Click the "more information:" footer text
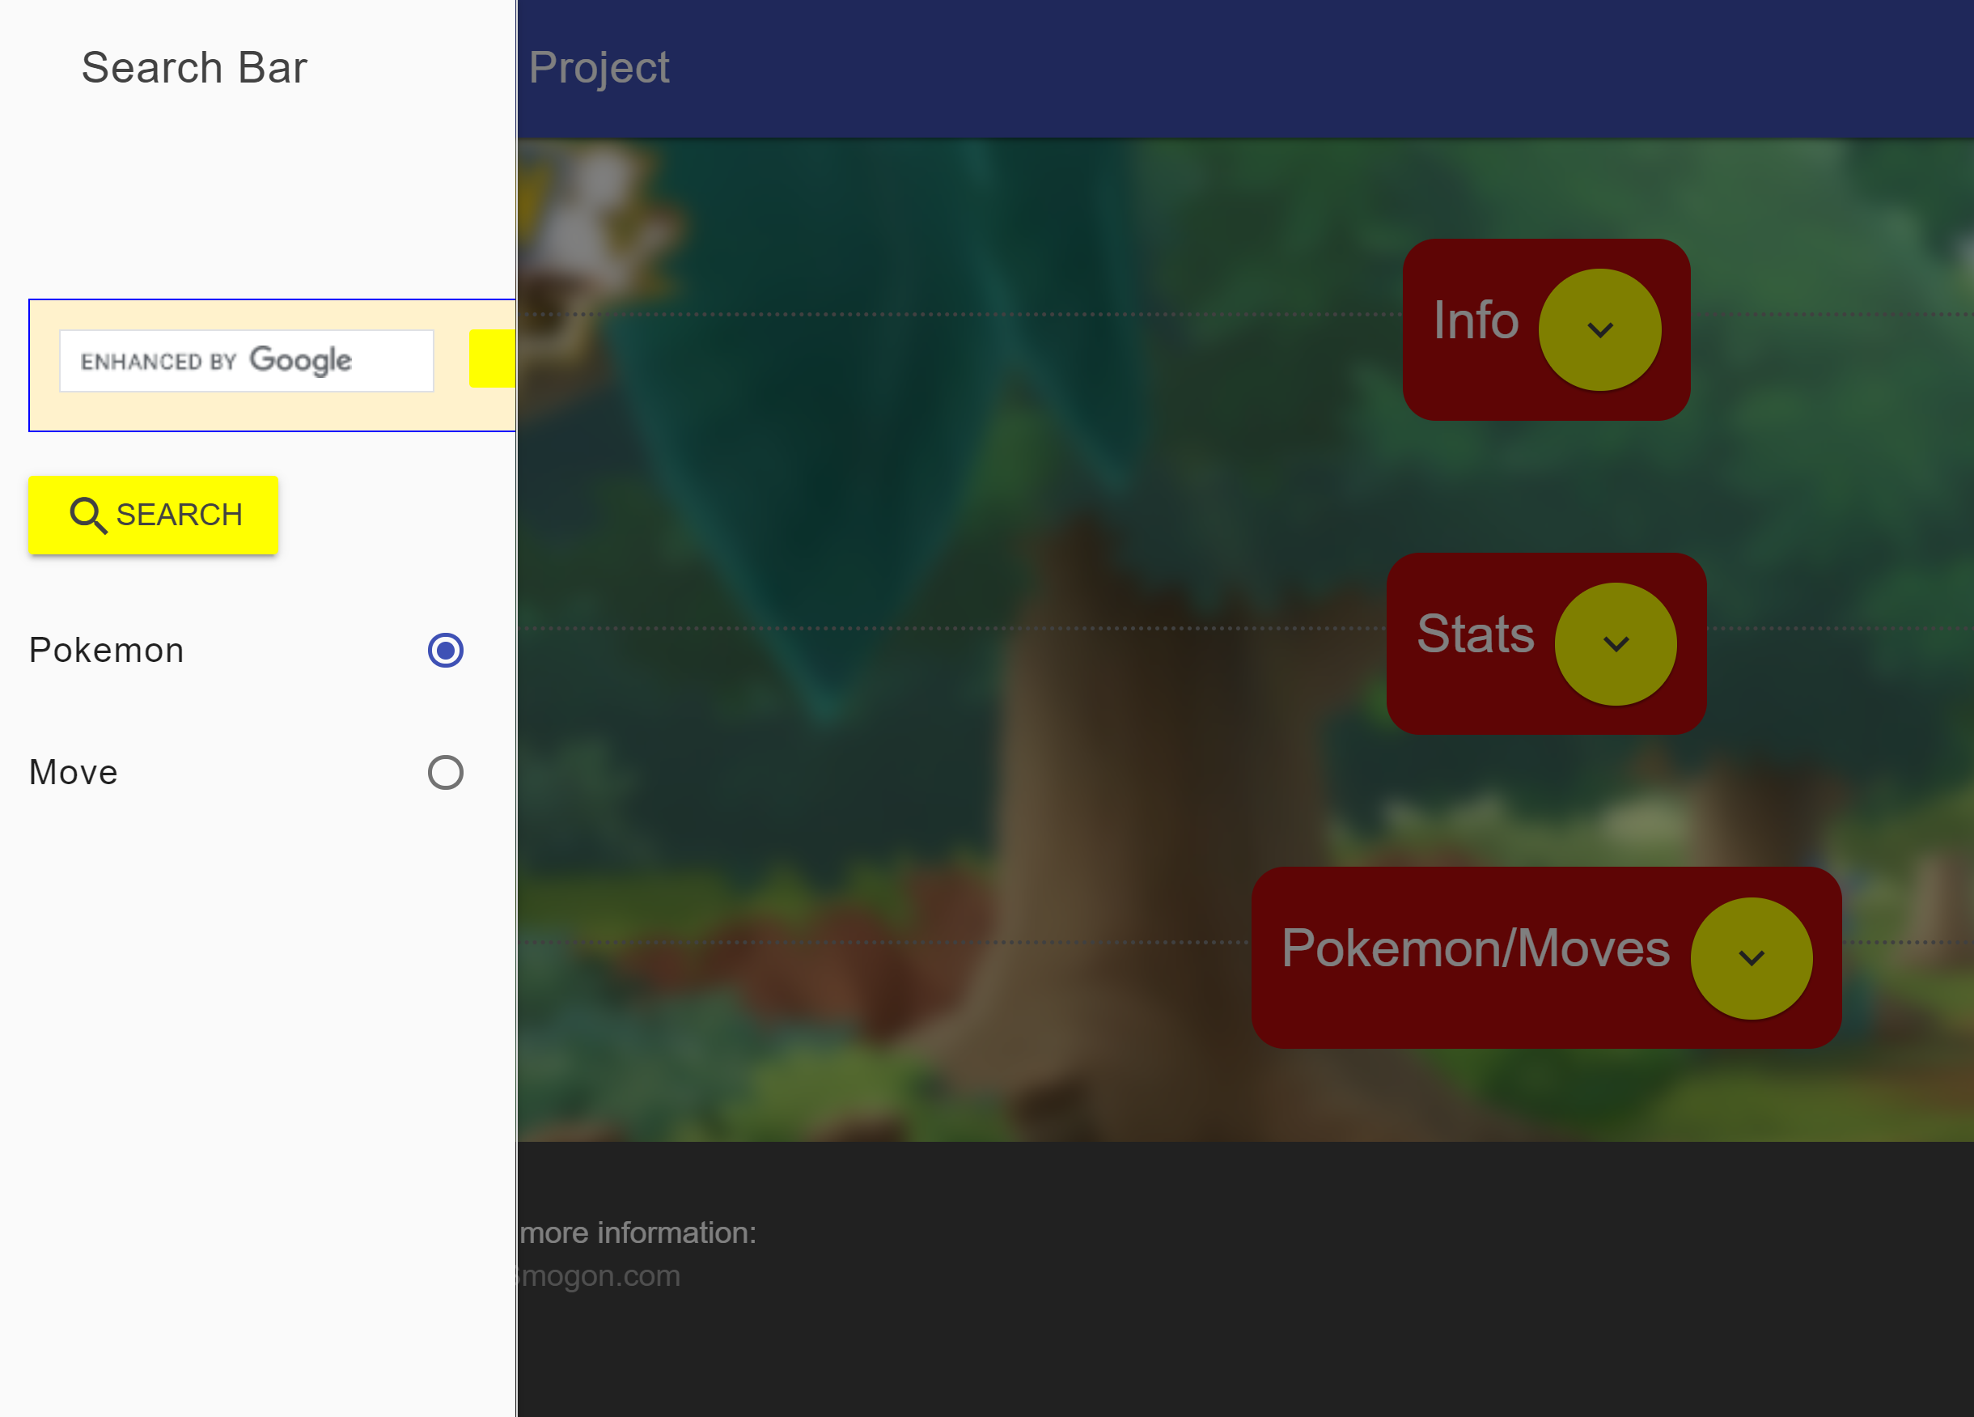 638,1232
